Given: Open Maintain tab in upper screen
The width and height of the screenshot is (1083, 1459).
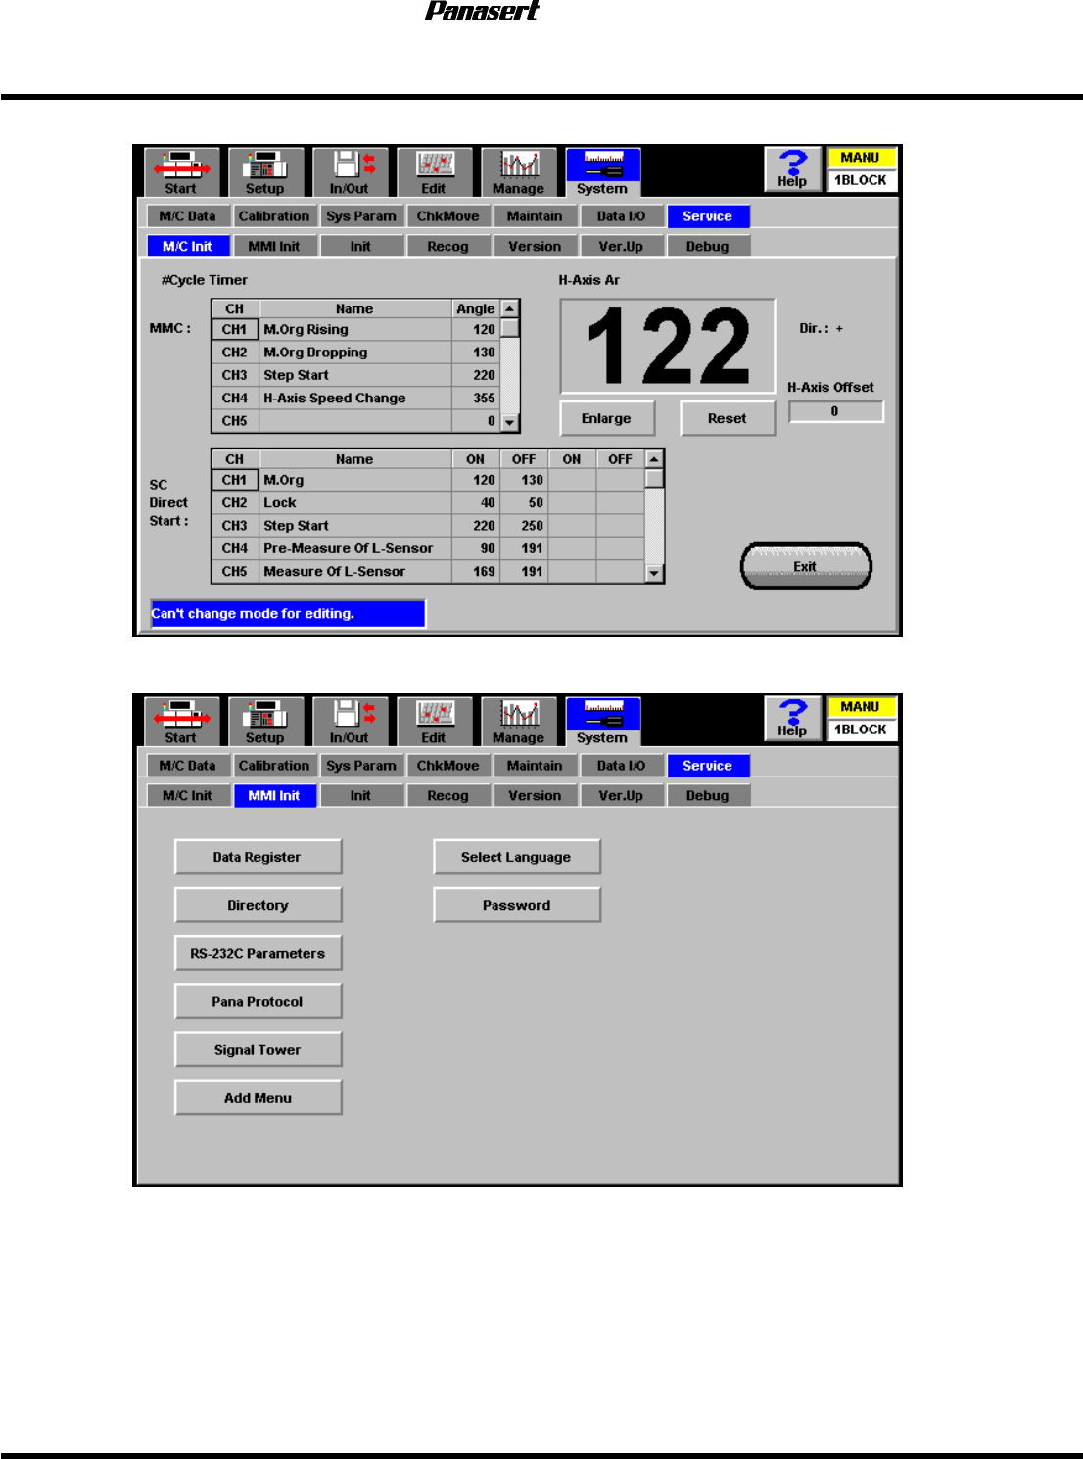Looking at the screenshot, I should click(535, 216).
